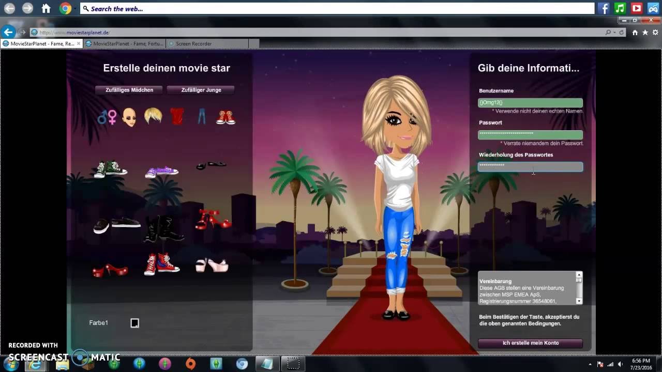The height and width of the screenshot is (372, 662).
Task: Open the face/head category icon
Action: 129,117
